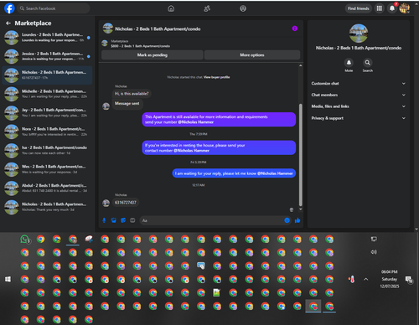The width and height of the screenshot is (419, 325).
Task: Expand Privacy & support section
Action: point(359,118)
